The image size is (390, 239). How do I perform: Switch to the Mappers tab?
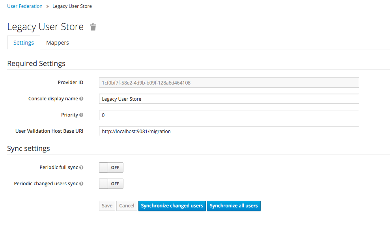(57, 43)
